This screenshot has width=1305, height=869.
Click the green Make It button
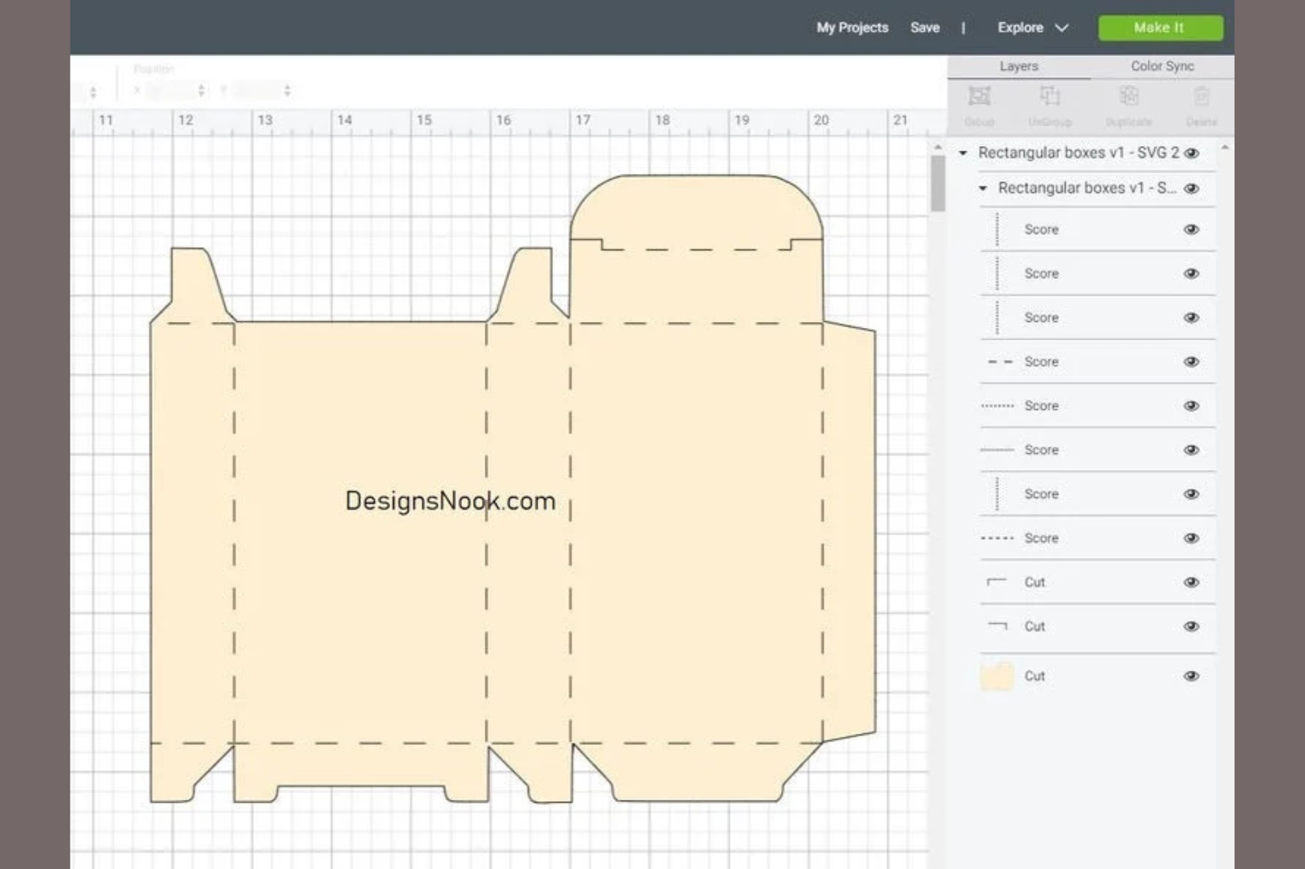pos(1161,28)
